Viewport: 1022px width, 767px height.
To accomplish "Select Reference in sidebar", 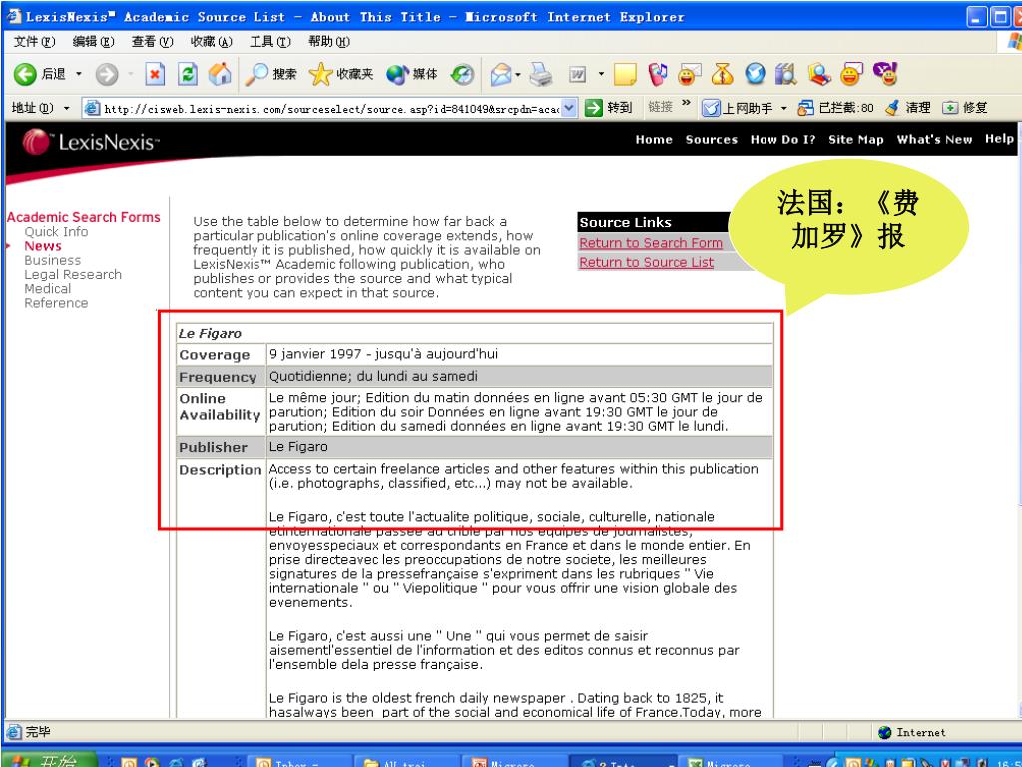I will point(56,303).
